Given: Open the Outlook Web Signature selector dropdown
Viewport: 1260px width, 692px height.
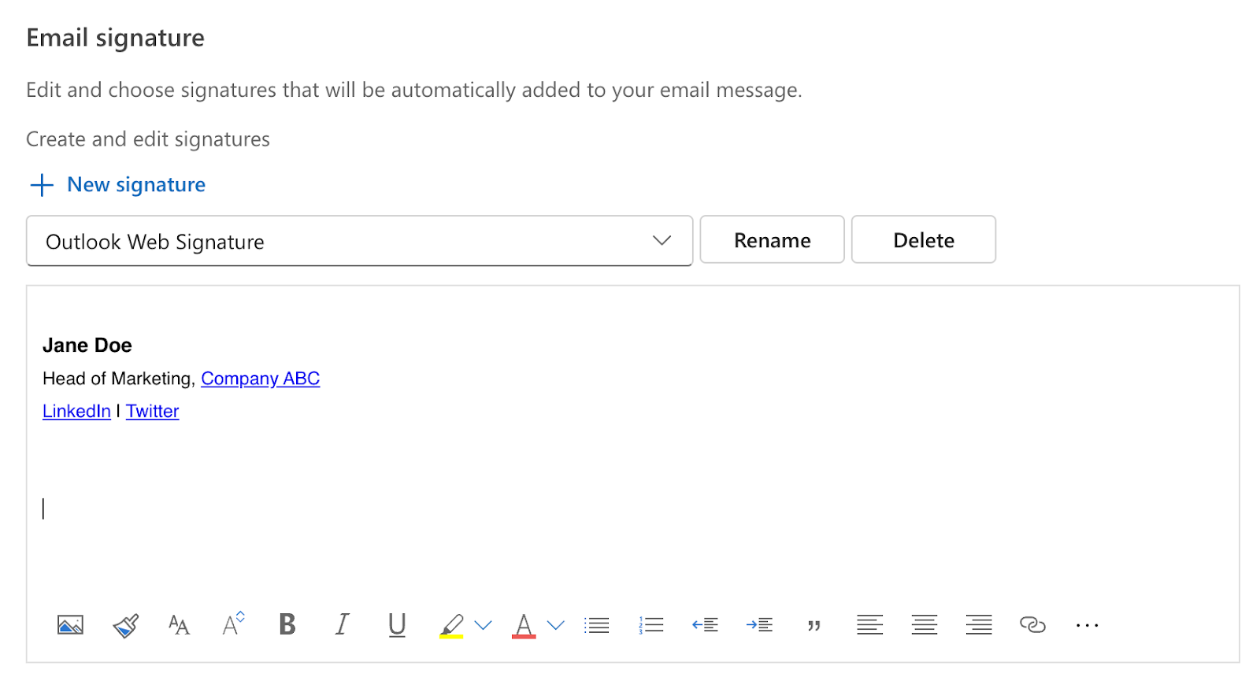Looking at the screenshot, I should coord(661,241).
